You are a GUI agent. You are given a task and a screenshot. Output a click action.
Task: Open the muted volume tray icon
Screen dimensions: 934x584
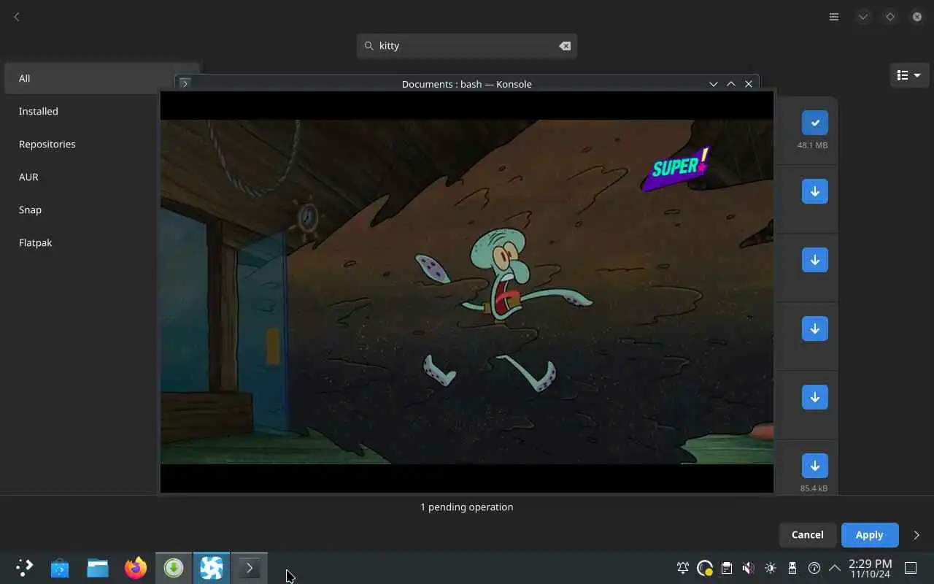[749, 568]
